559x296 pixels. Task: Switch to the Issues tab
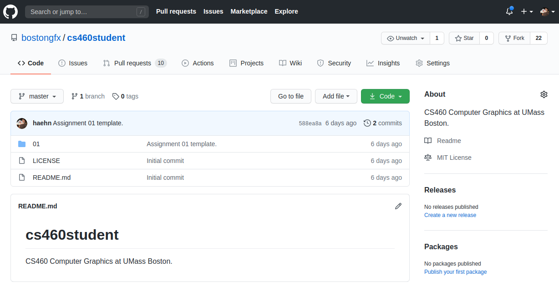pyautogui.click(x=73, y=63)
